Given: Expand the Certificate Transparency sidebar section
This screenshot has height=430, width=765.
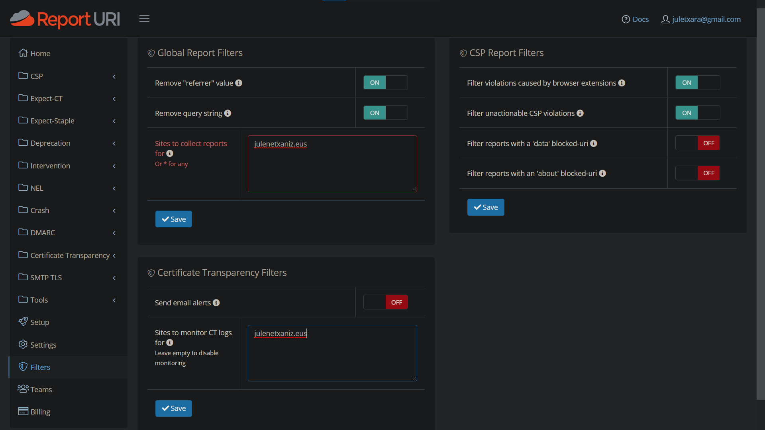Looking at the screenshot, I should 114,255.
